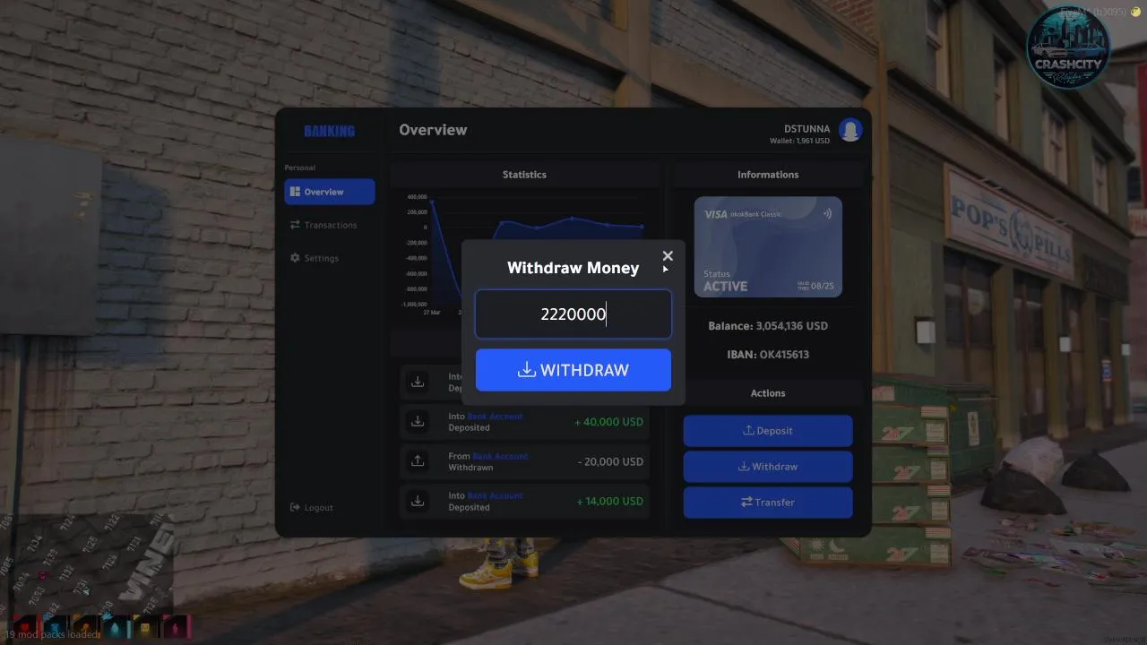This screenshot has height=645, width=1147.
Task: Click the VISA okokBank Classic card
Action: point(768,246)
